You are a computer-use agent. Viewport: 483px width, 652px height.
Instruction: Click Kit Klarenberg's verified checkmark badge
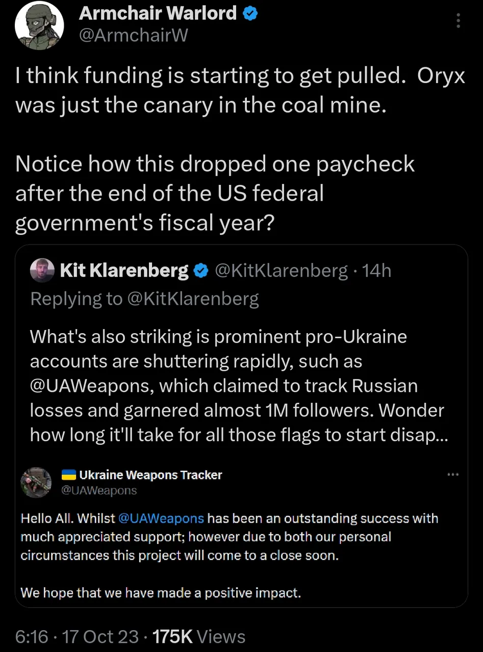tap(202, 271)
